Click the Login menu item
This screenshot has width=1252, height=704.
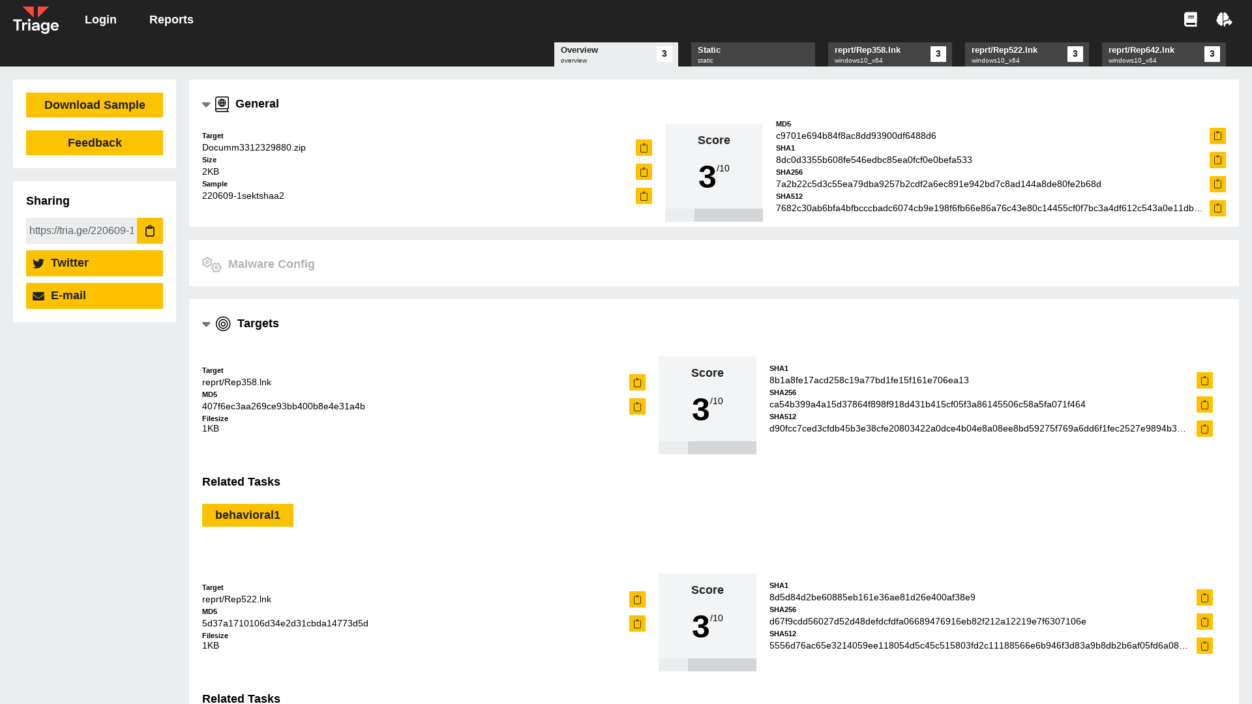click(x=100, y=20)
